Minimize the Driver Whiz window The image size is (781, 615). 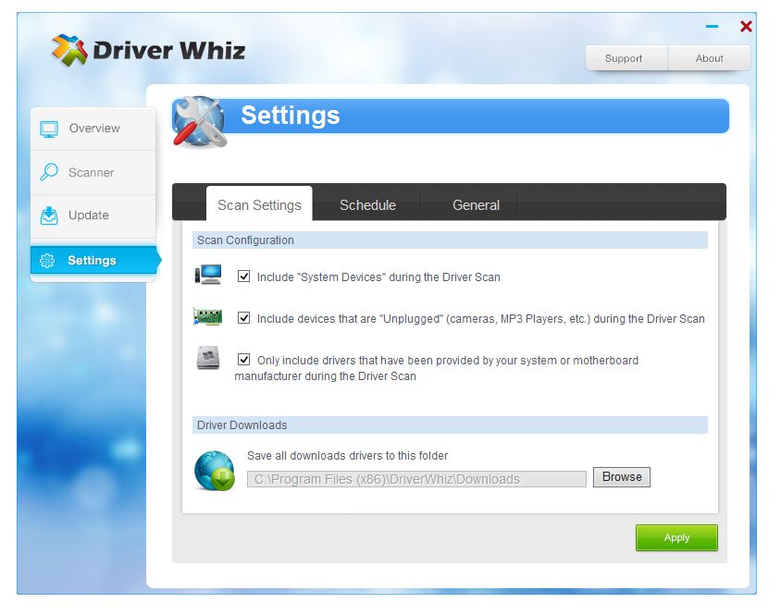pos(712,27)
